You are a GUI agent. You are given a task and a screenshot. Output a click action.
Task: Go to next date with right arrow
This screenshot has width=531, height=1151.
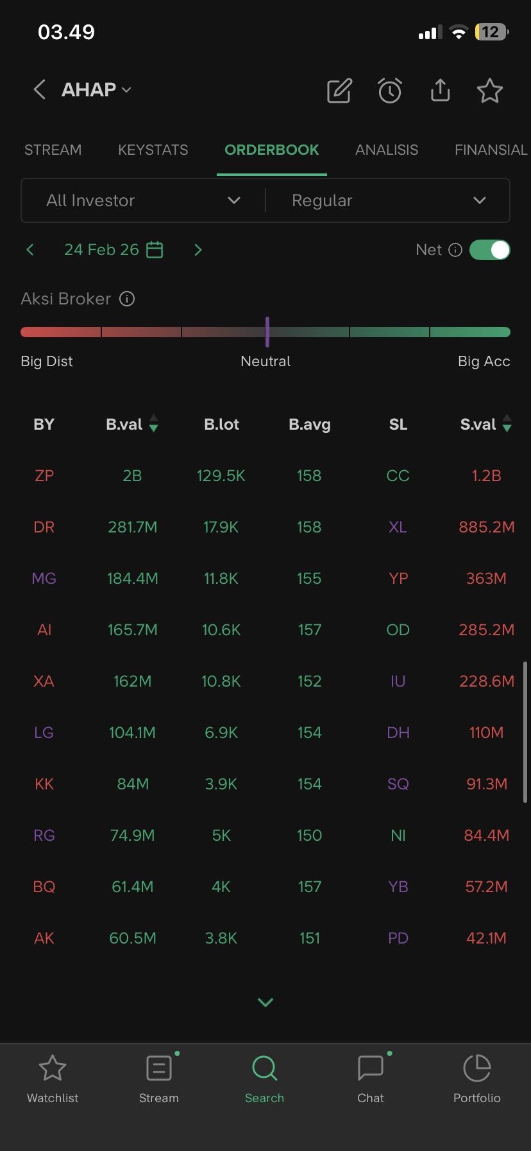(198, 250)
